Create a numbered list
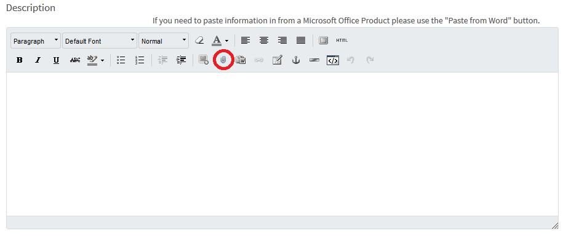The height and width of the screenshot is (244, 563). [x=140, y=60]
